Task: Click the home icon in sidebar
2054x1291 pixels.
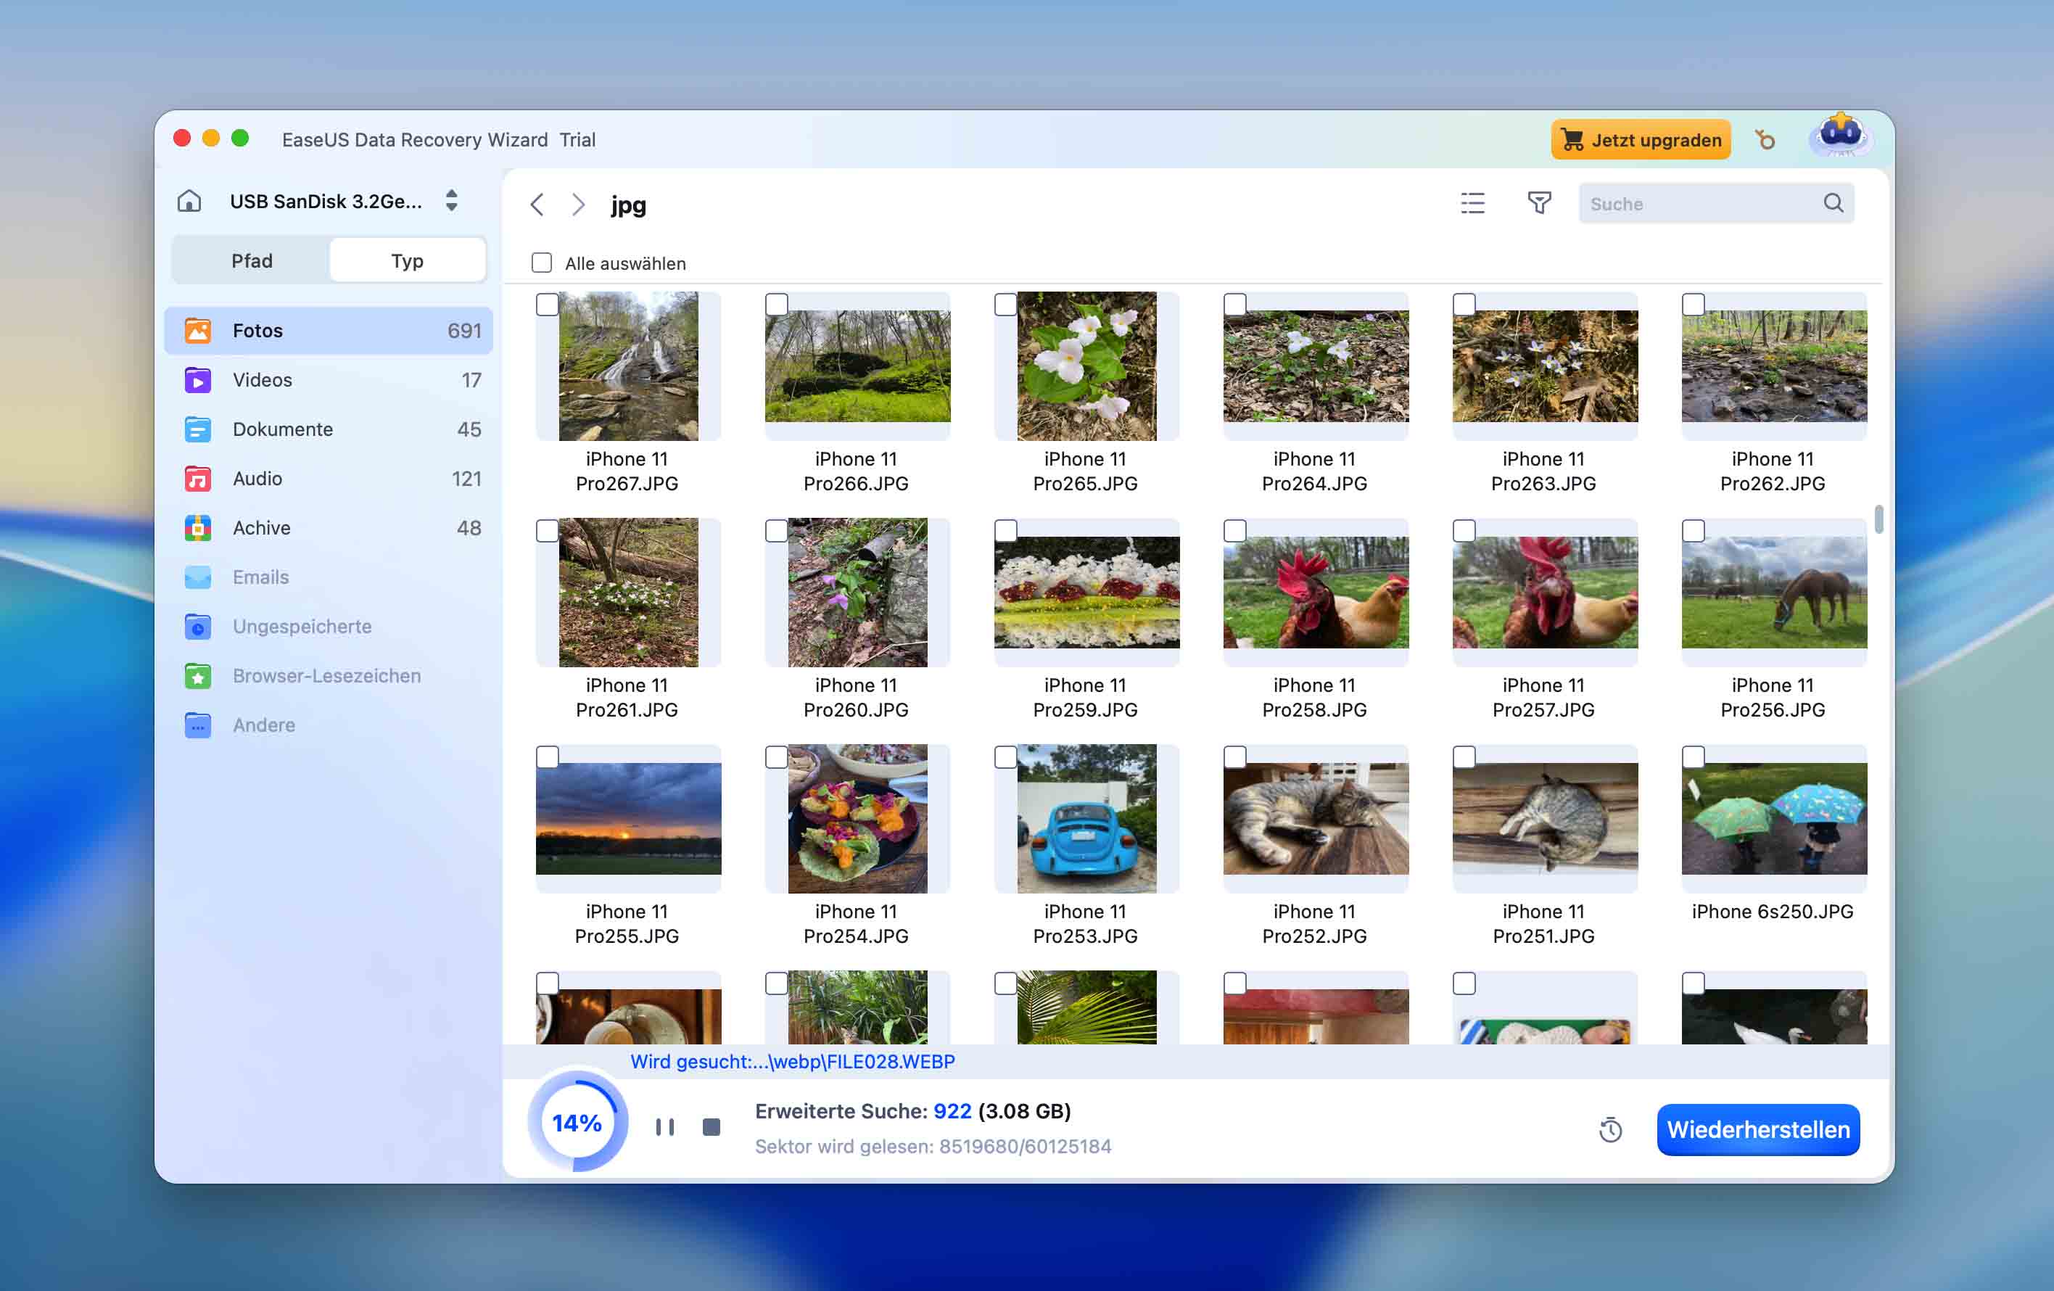Action: point(189,201)
